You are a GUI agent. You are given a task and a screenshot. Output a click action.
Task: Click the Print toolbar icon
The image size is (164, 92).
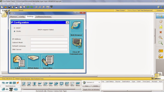[x=13, y=7]
